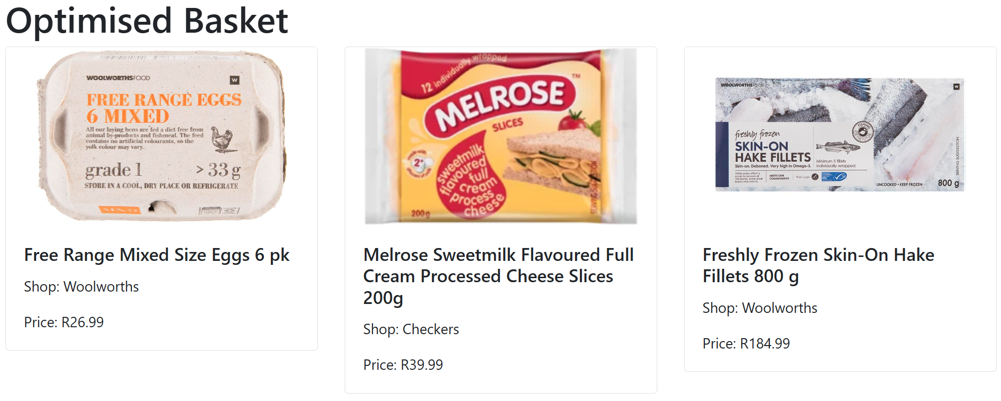The height and width of the screenshot is (401, 1001).
Task: Click the red MELROSE logo on the cheese pack
Action: pos(500,103)
